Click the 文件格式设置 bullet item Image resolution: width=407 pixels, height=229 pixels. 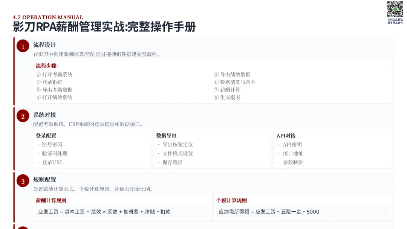click(x=178, y=154)
